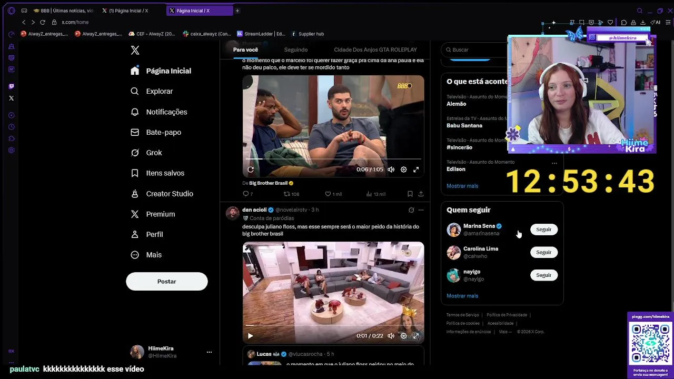Switch to Para você tab
674x379 pixels.
pyautogui.click(x=245, y=49)
